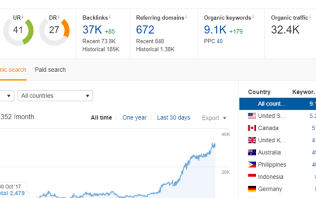Show the Last 30 days range

173,118
